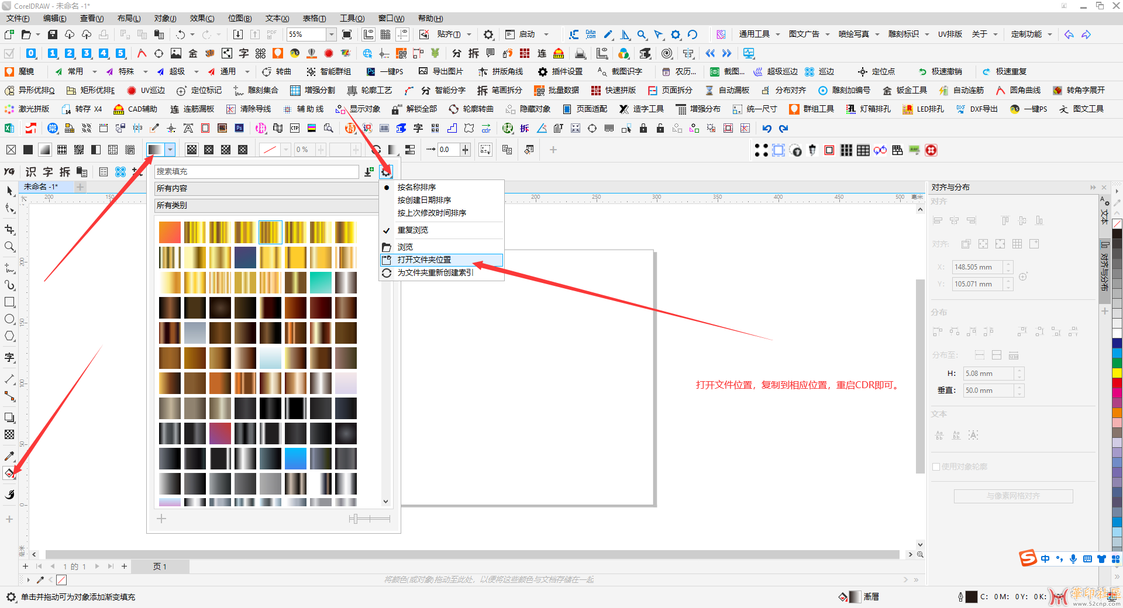
Task: Pick the orange gradient swatch in fill picker
Action: point(170,232)
